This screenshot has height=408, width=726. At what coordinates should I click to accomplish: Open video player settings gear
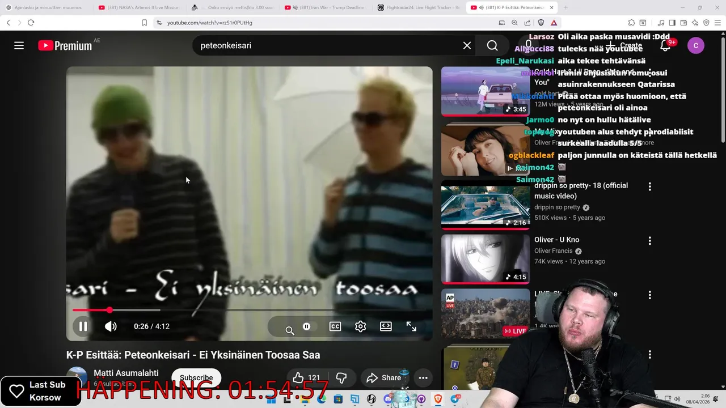361,326
